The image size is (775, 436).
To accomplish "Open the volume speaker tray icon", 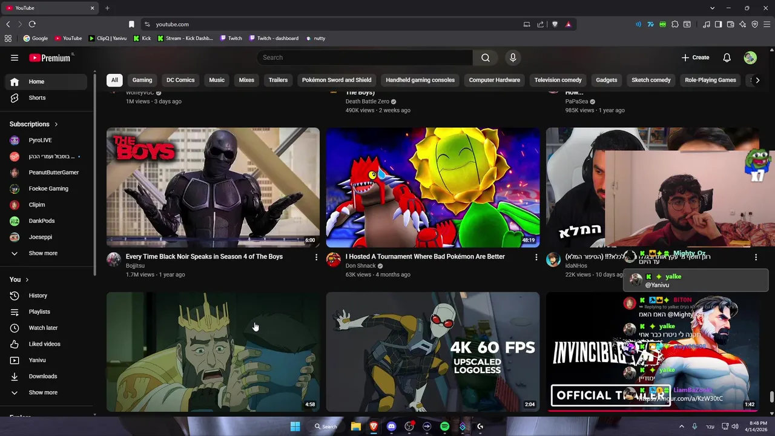I will (x=735, y=426).
